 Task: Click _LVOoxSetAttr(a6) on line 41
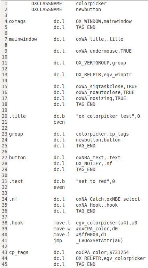[x=100, y=241]
